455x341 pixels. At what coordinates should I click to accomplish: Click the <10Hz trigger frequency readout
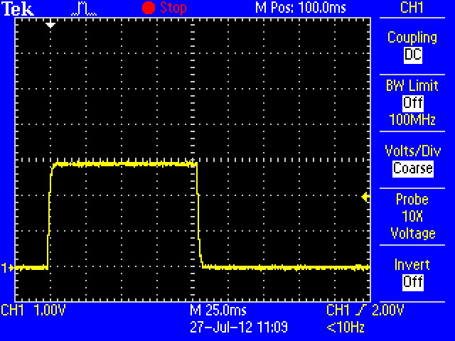pos(346,327)
